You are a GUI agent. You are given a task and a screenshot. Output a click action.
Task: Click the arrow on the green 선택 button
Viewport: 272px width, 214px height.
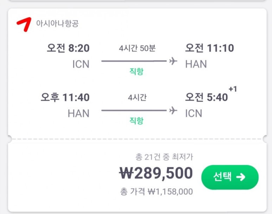(x=241, y=177)
